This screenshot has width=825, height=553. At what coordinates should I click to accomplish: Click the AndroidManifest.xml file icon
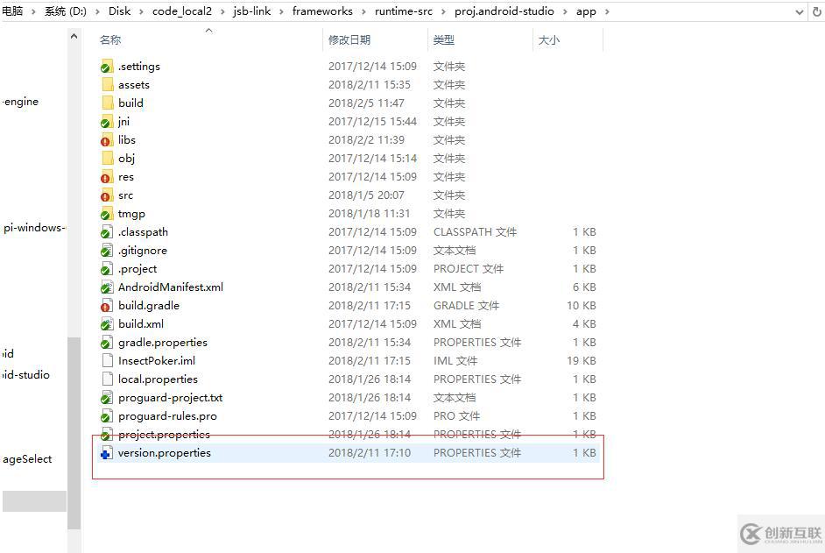click(107, 287)
